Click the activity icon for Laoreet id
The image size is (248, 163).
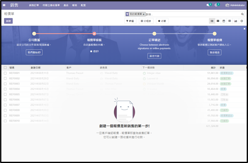[x=144, y=79]
